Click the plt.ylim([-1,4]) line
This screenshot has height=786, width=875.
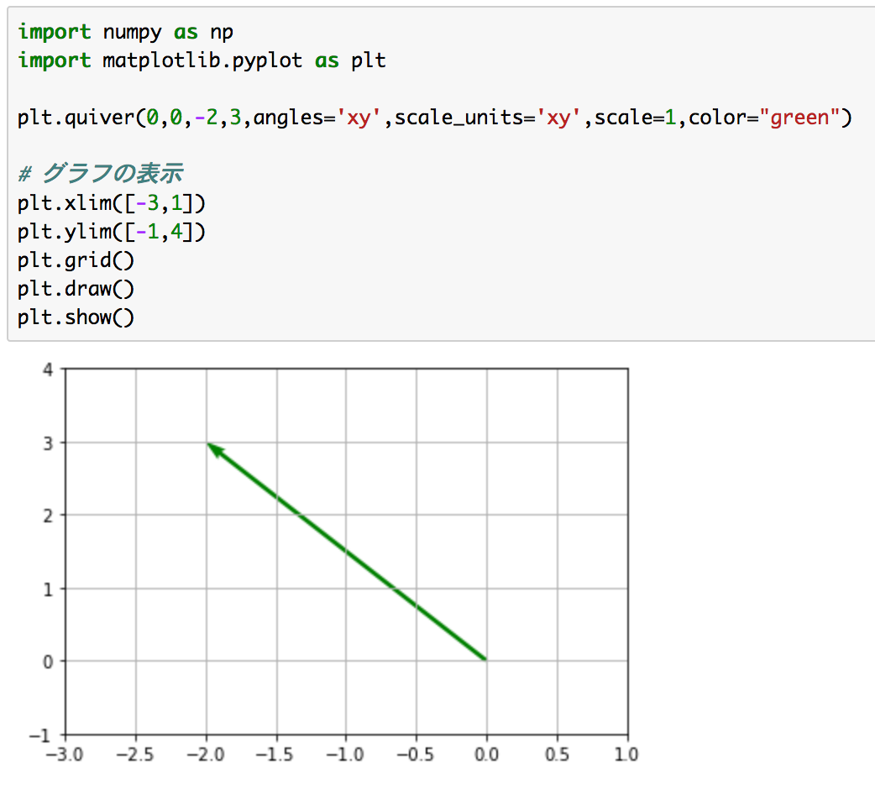click(112, 231)
